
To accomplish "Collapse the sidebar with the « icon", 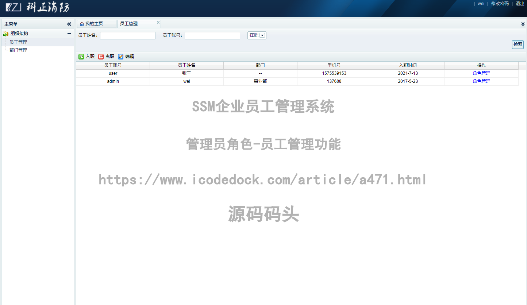I will [69, 24].
